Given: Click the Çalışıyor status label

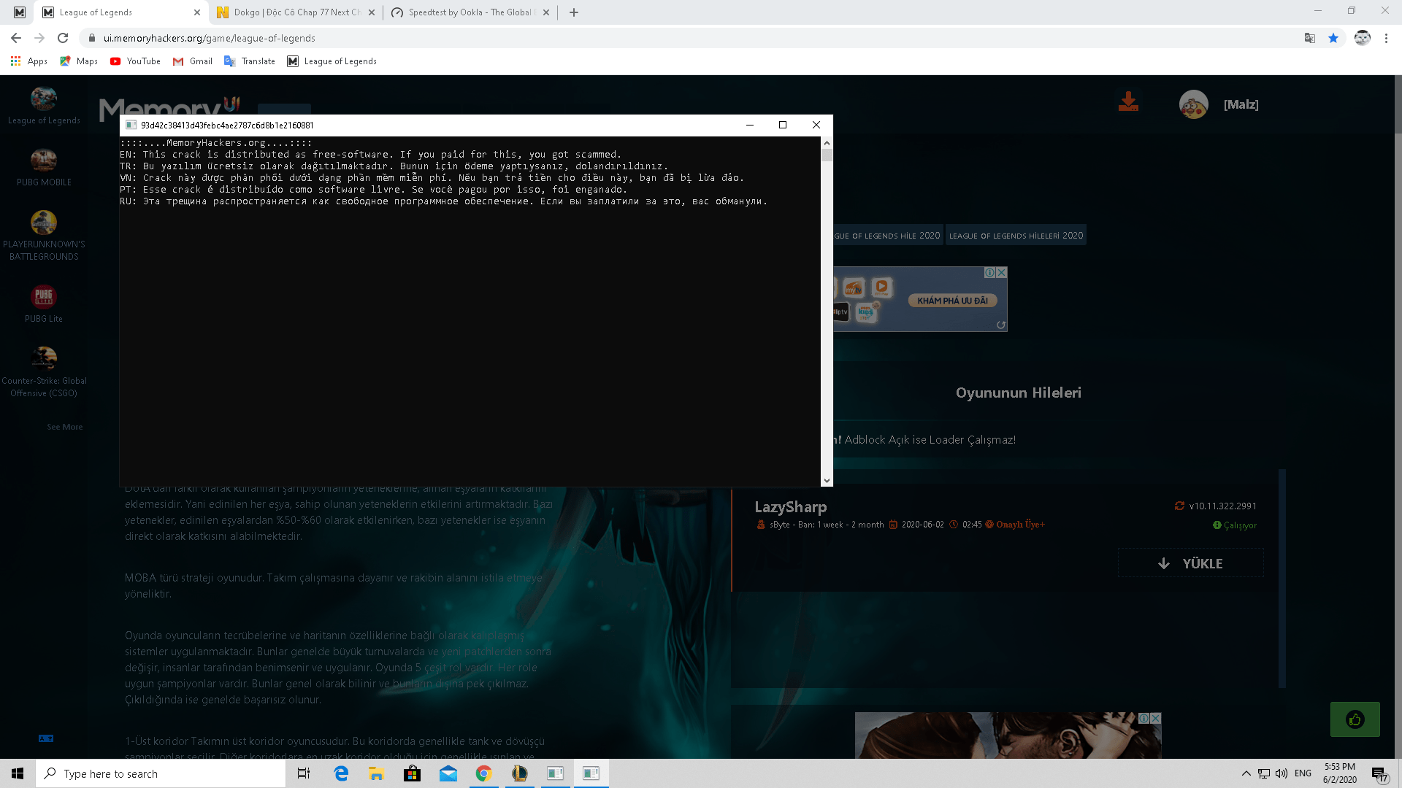Looking at the screenshot, I should (x=1235, y=525).
